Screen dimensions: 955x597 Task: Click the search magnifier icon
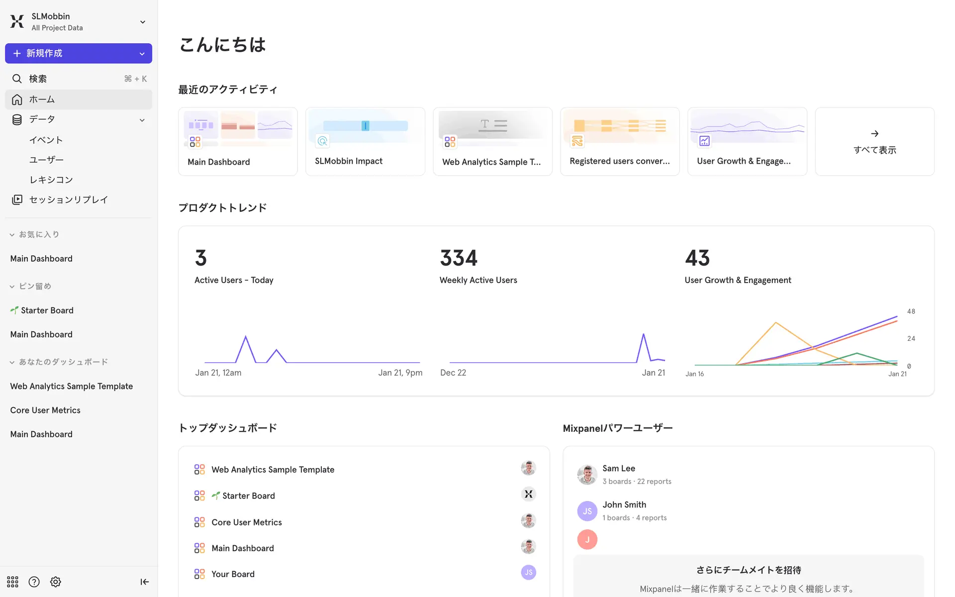point(17,79)
